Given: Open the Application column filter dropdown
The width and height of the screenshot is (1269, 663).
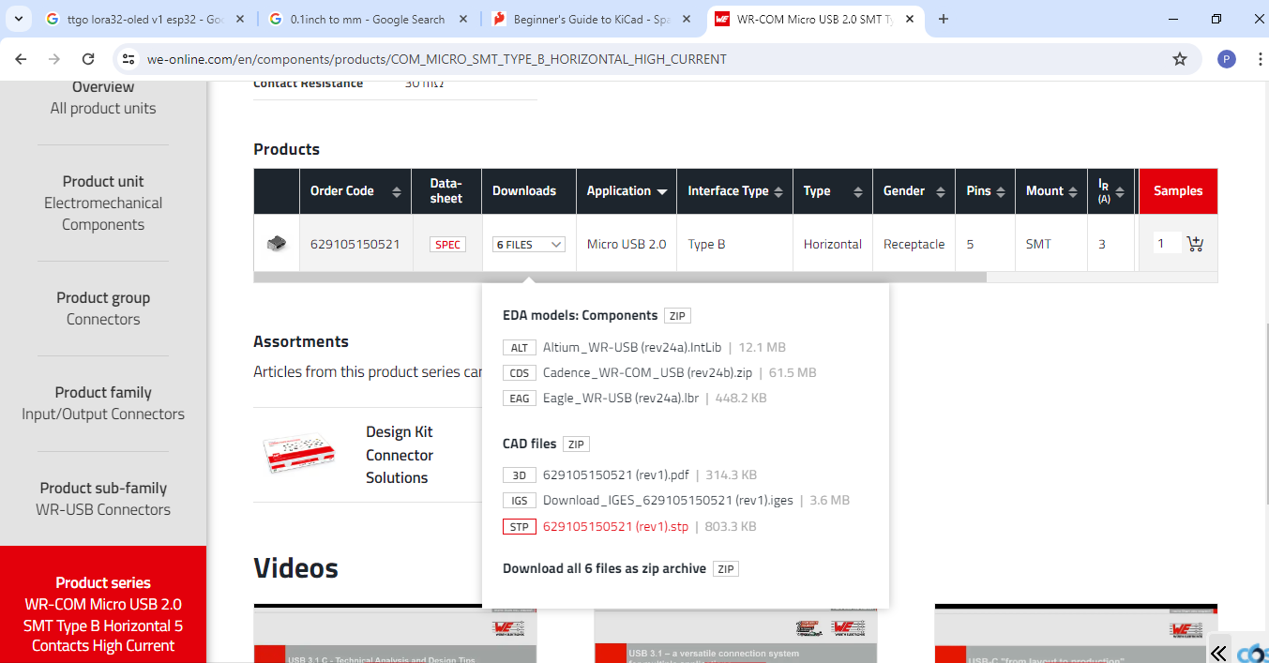Looking at the screenshot, I should coord(662,191).
